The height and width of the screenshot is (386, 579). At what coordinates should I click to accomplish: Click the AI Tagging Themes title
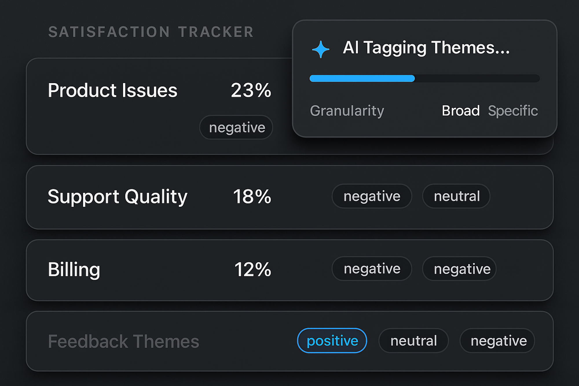(x=426, y=47)
